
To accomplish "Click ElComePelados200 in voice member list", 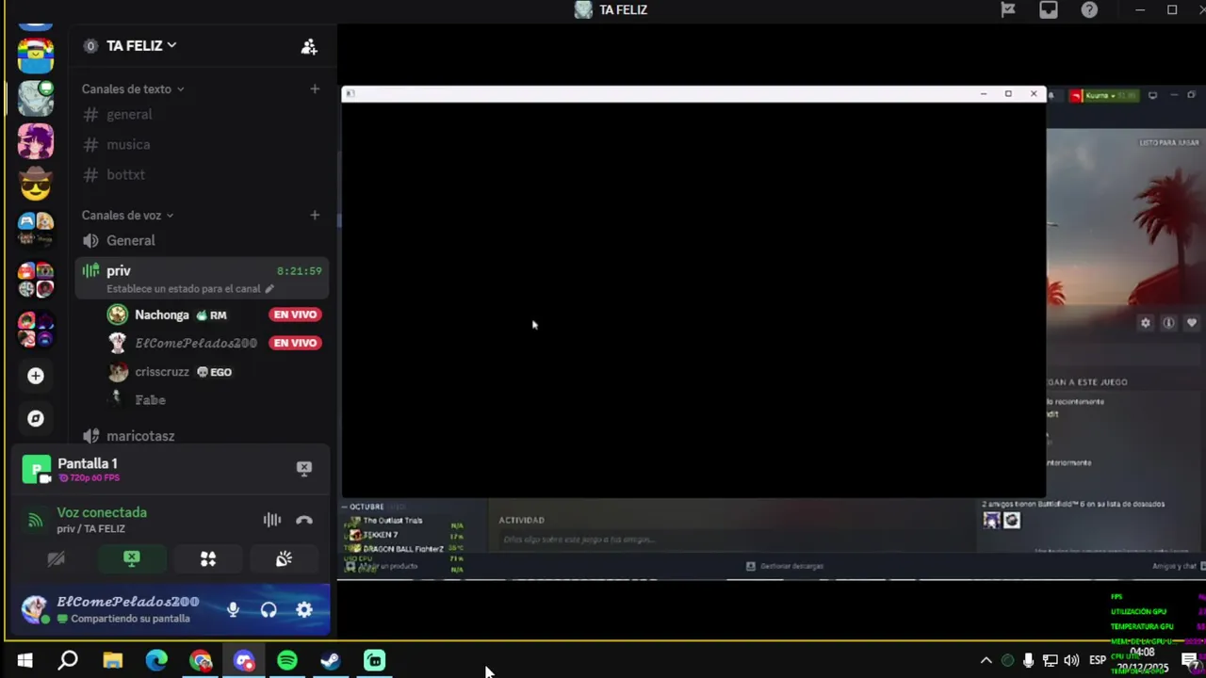I will point(196,343).
